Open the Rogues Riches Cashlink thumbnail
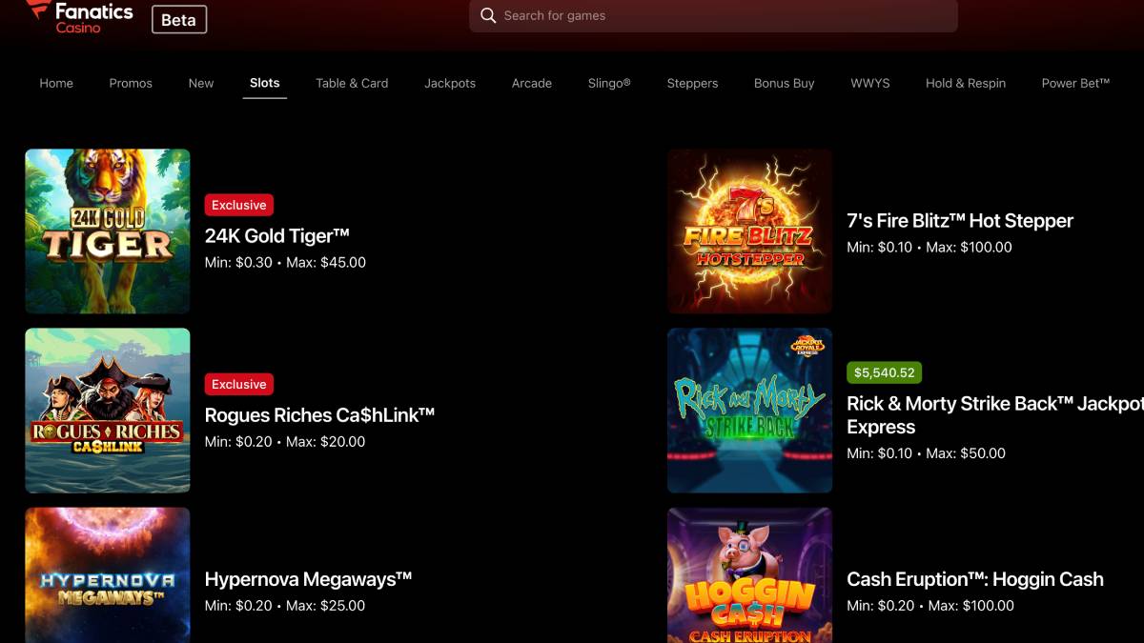This screenshot has height=643, width=1144. [x=108, y=411]
